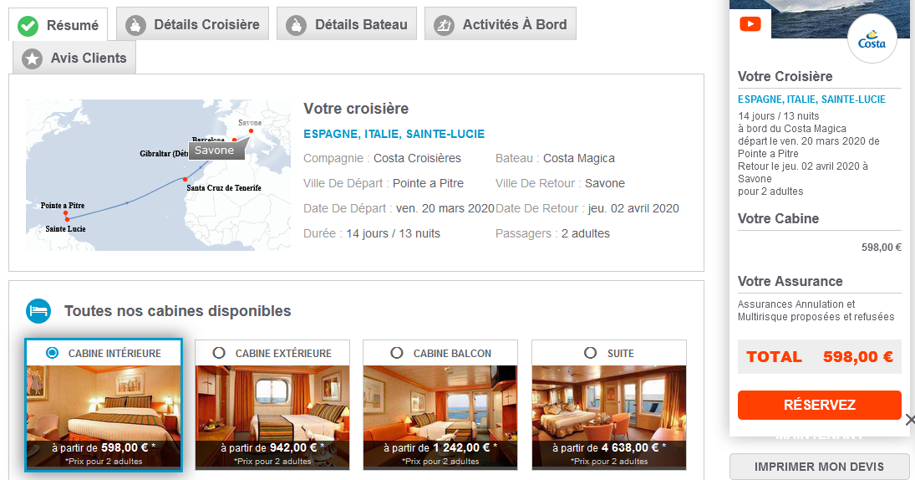Click the Pointe a Pitre map marker
Viewport: 915px width, 480px height.
tap(65, 213)
